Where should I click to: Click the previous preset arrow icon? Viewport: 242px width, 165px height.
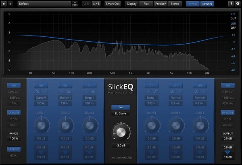(4, 4)
